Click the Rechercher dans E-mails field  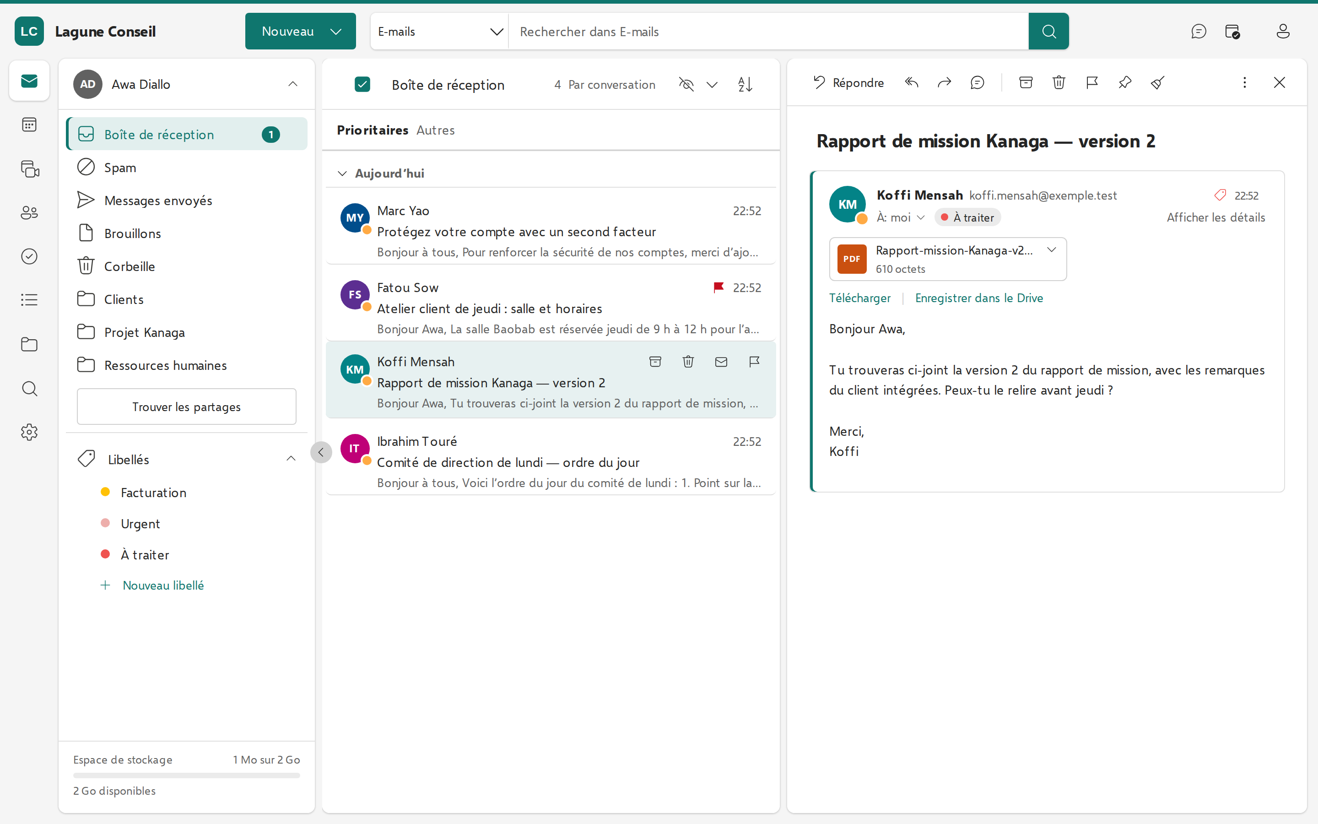click(x=768, y=32)
